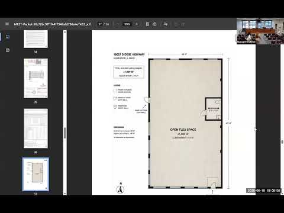The width and height of the screenshot is (284, 213).
Task: Click the meeting room webcam video overlay
Action: (260, 31)
